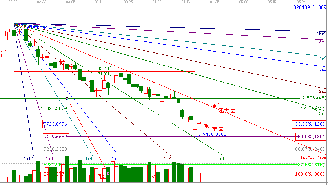This screenshot has width=328, height=185.
Task: Click the 03-14 date on time axis
Action: [99, 2]
